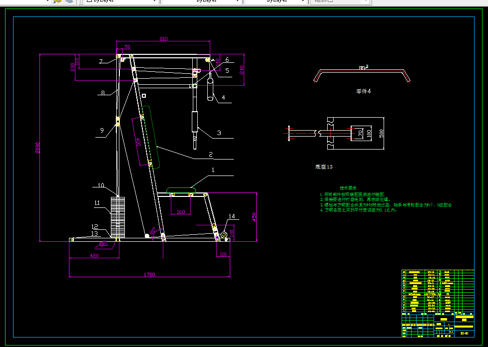The image size is (488, 347).
Task: Select the green seat cushion outline
Action: 181,190
